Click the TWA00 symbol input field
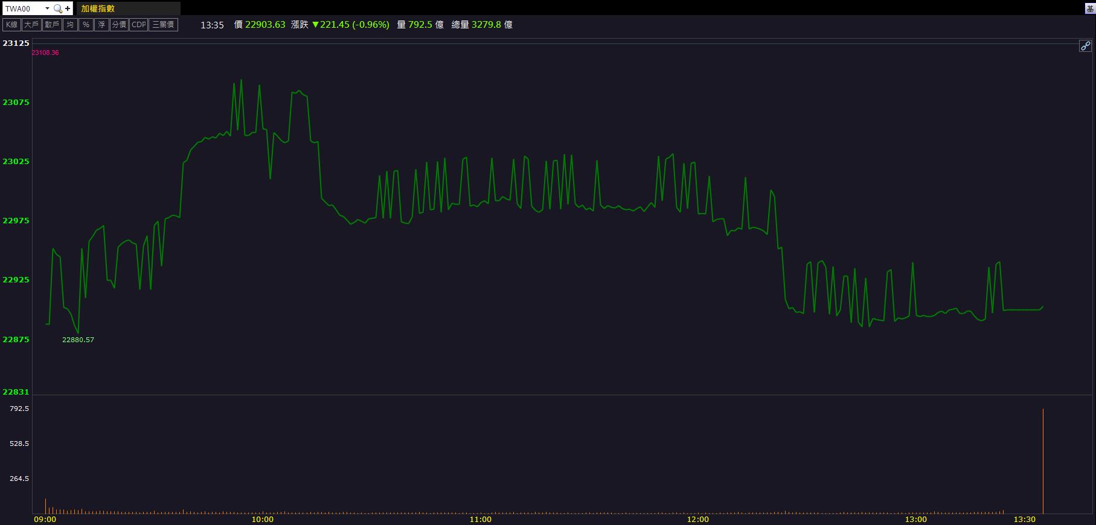1096x525 pixels. point(24,8)
